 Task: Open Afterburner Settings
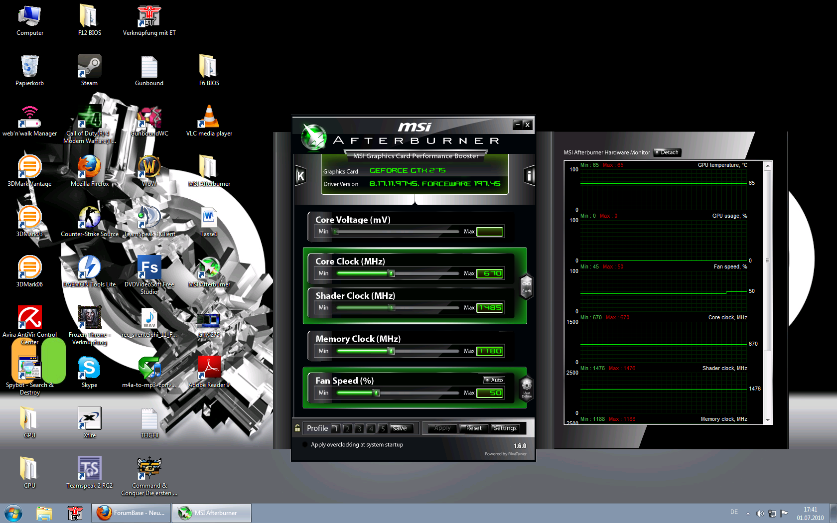click(505, 428)
